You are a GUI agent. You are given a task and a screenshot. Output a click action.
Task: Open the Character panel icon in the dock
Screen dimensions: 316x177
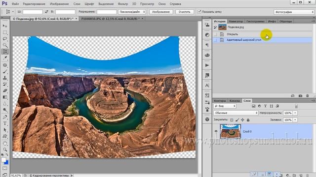coord(207,86)
